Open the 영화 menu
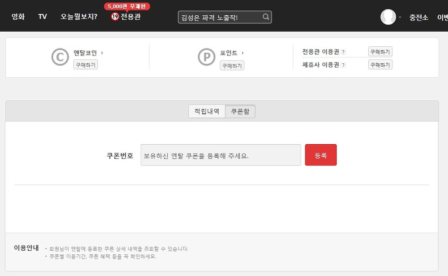This screenshot has height=276, width=448. (x=18, y=16)
